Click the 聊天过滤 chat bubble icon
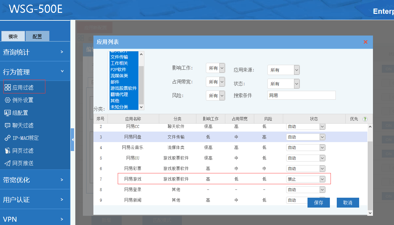Screen dimensions: 394x225 point(8,125)
